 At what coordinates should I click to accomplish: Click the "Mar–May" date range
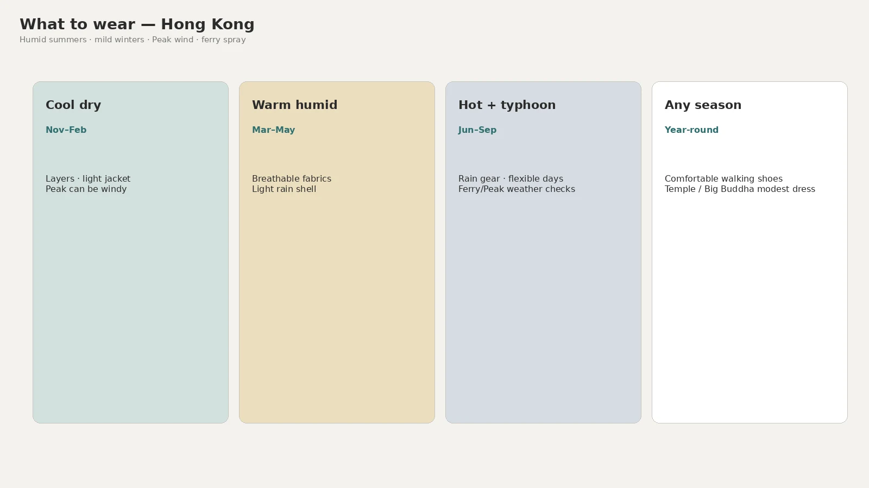pos(273,130)
